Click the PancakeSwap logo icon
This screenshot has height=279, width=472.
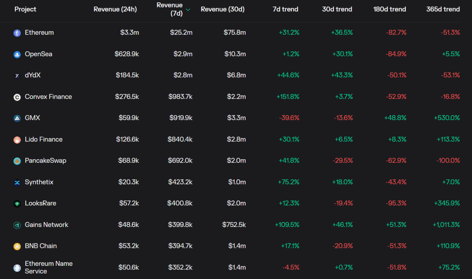[17, 161]
